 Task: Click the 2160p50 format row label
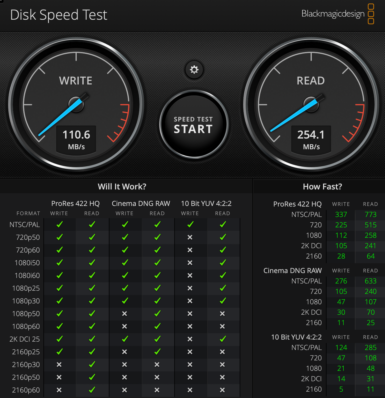[x=26, y=377]
